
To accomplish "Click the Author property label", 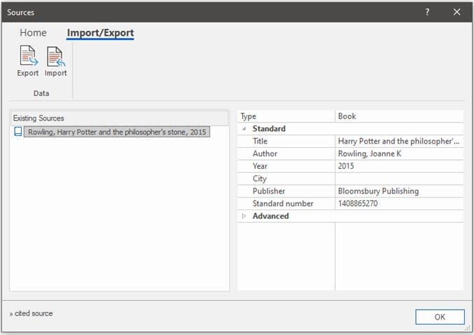I will [x=265, y=153].
